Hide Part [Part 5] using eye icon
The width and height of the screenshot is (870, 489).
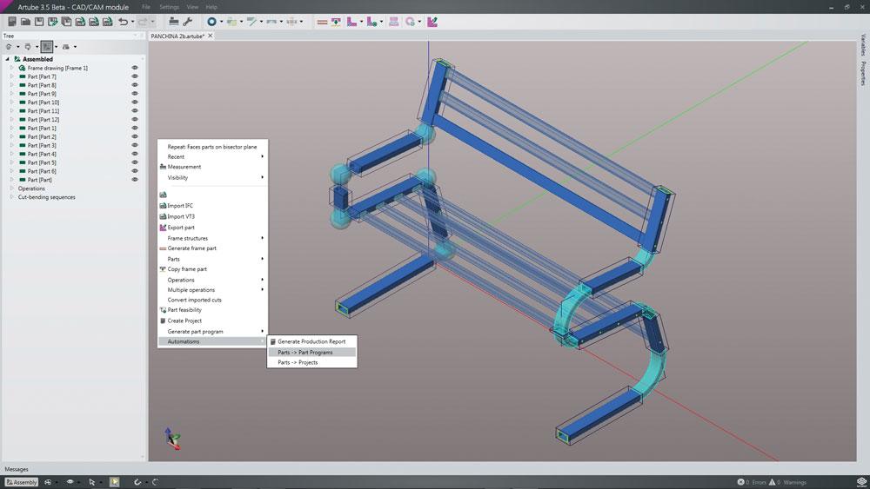click(134, 162)
